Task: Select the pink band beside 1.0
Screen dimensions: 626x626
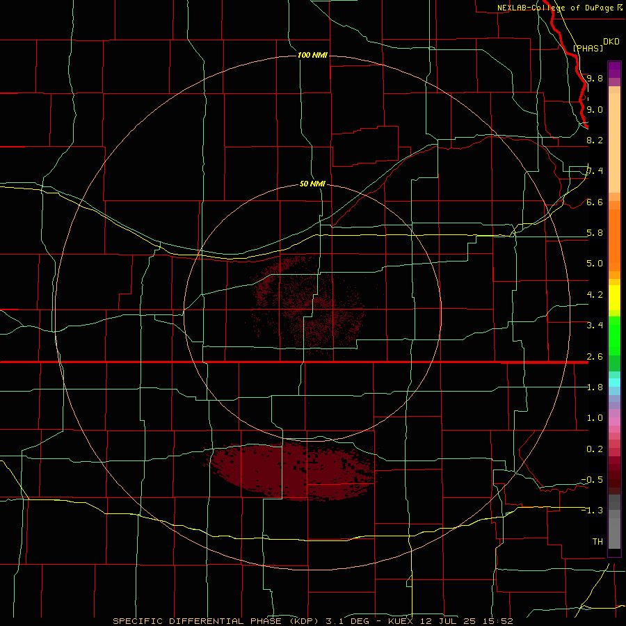Action: point(614,422)
